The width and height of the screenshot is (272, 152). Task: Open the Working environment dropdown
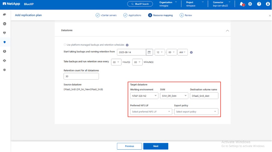coord(144,96)
